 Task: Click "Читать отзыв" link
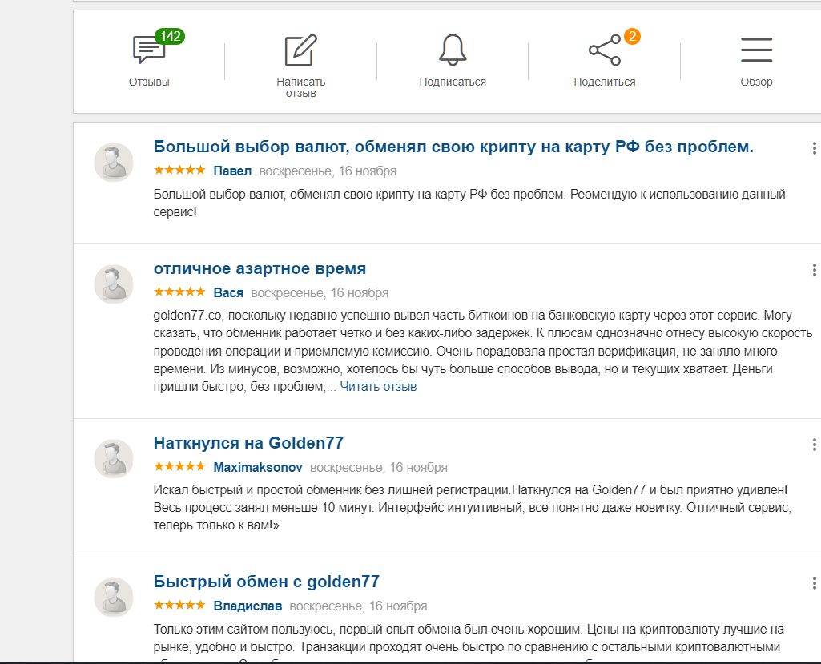(x=378, y=387)
